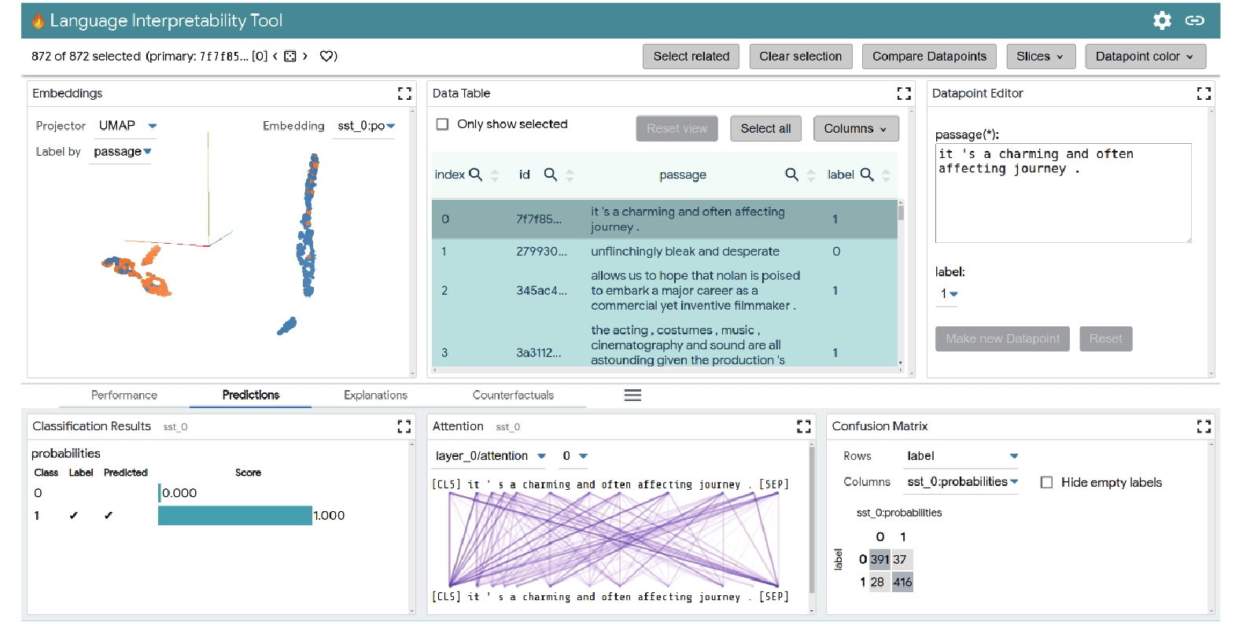Click the Compare Datapoints button
Image resolution: width=1239 pixels, height=622 pixels.
[x=929, y=57]
